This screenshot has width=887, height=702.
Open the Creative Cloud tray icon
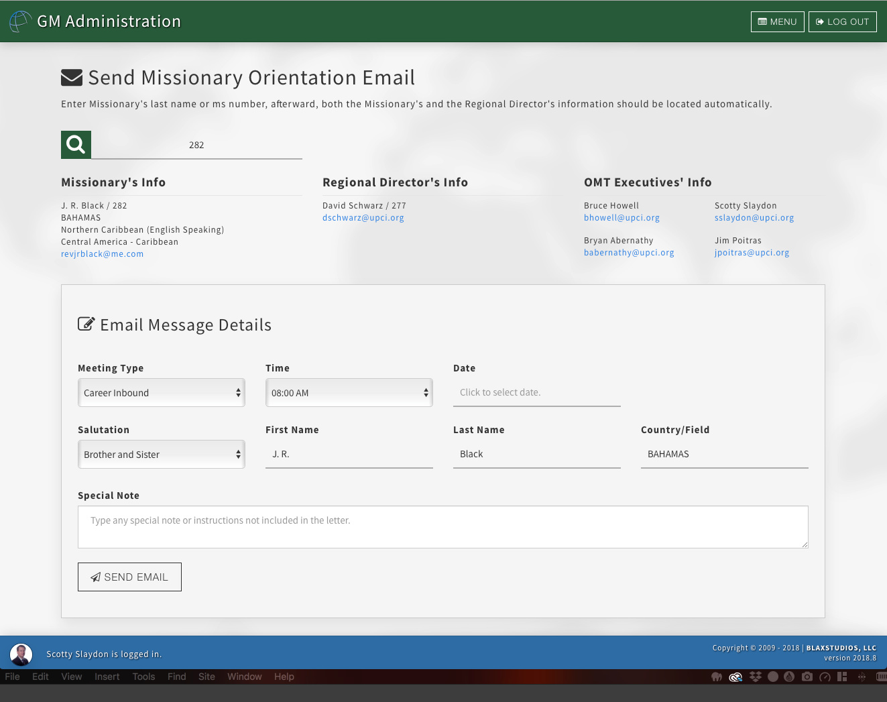pos(735,677)
